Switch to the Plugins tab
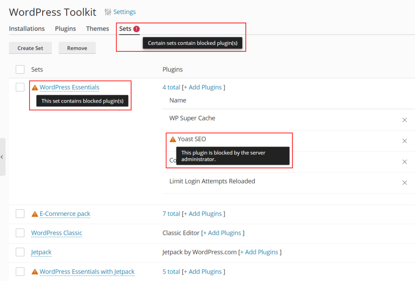Image resolution: width=415 pixels, height=281 pixels. 65,29
